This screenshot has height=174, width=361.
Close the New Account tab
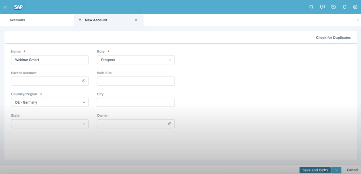pos(136,20)
